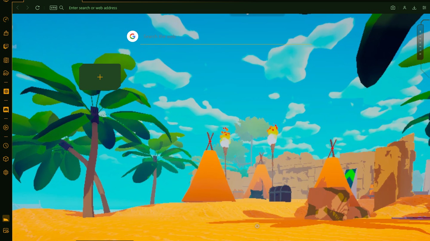Open the ChatGPT sidebar panel
The image size is (430, 241).
(x=6, y=91)
